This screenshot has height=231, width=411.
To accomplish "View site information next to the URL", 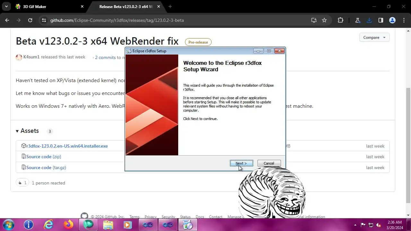I will [44, 20].
